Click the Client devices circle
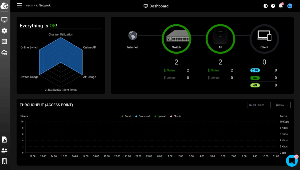 point(264,39)
